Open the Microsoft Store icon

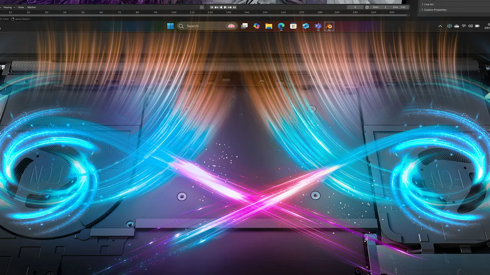[x=293, y=26]
